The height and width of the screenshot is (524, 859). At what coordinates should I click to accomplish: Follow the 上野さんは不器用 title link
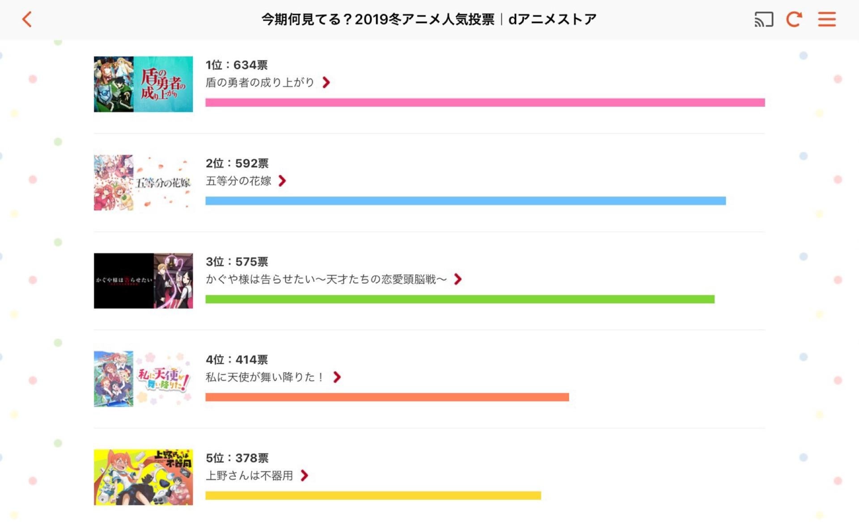pos(249,476)
